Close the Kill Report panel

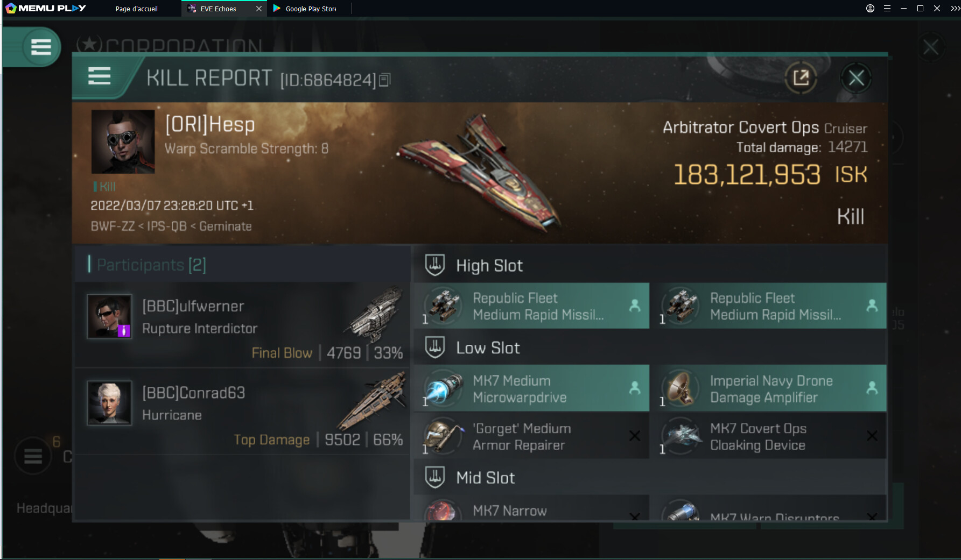856,78
